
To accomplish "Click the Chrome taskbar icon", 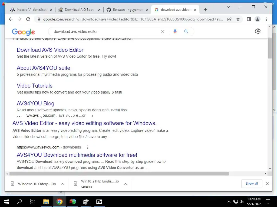I will point(59,202).
